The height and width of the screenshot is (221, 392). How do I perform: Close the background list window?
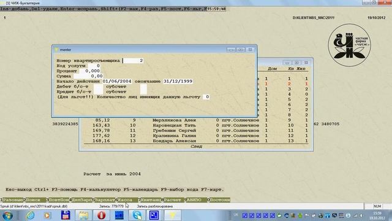coord(306,63)
